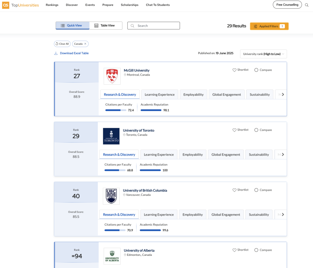Click McGill Overall Score 88.9
The height and width of the screenshot is (268, 313).
click(x=77, y=97)
